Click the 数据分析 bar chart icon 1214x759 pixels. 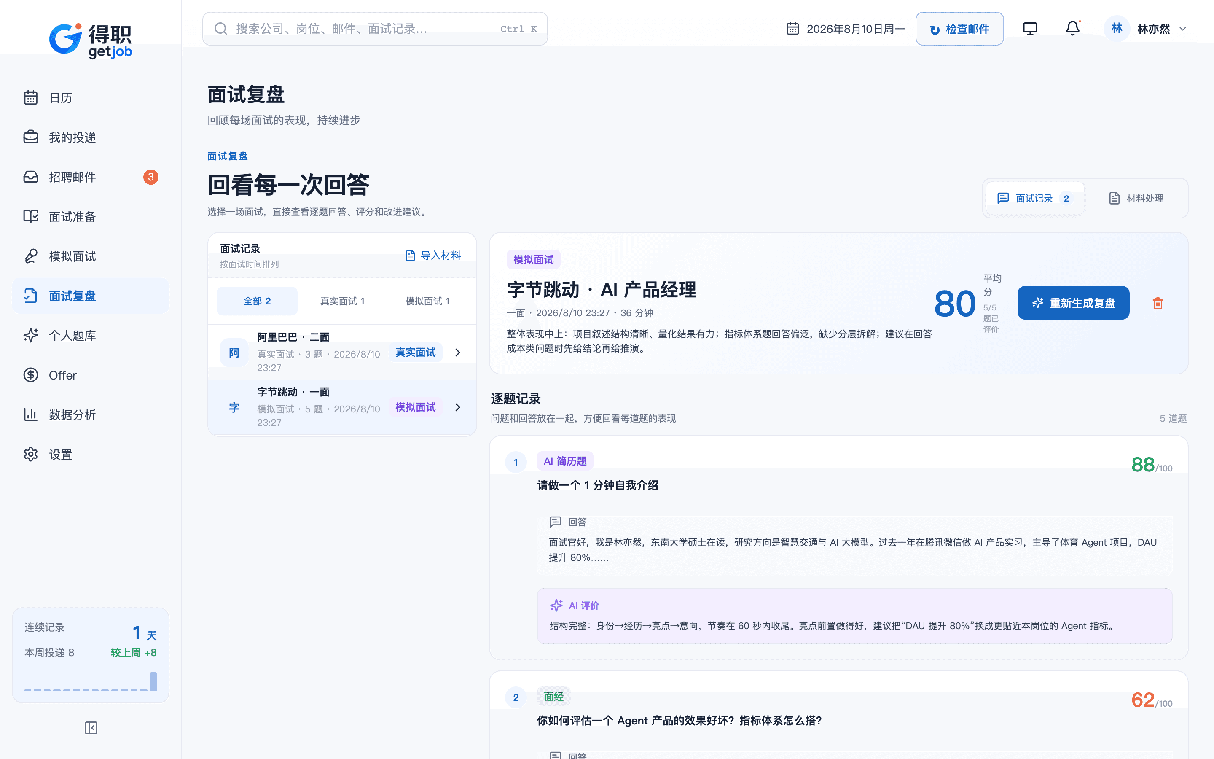[x=31, y=414]
